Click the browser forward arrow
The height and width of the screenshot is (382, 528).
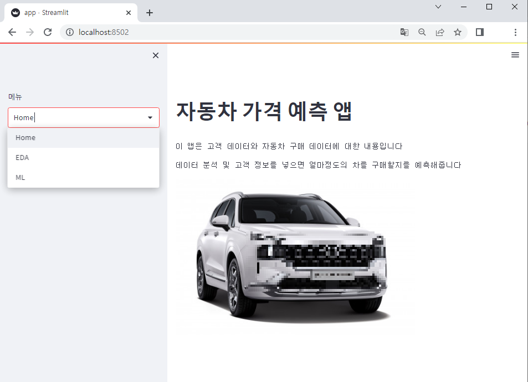(30, 32)
